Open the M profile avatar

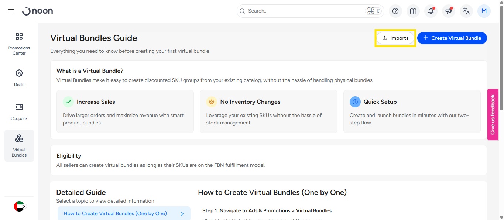pos(484,11)
